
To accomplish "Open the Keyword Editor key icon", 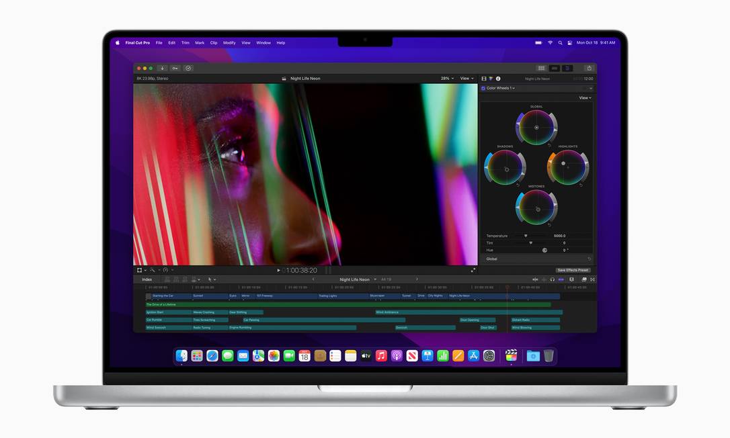I will point(175,68).
